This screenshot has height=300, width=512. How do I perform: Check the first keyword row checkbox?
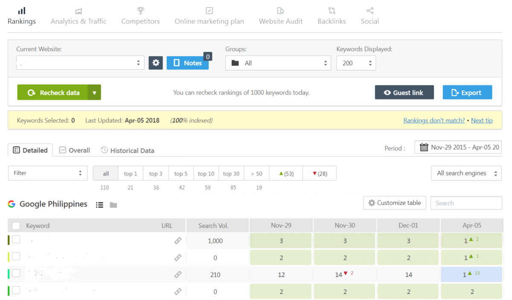(16, 239)
